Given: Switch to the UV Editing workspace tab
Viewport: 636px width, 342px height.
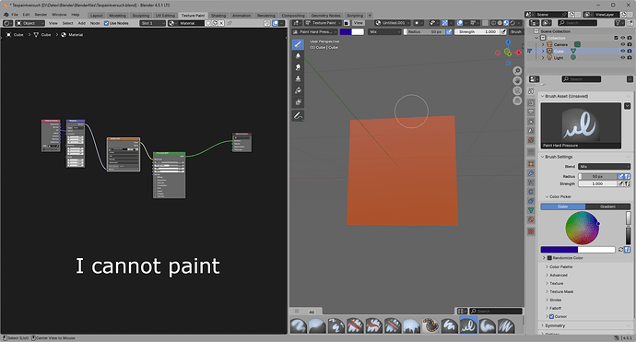Looking at the screenshot, I should 165,16.
